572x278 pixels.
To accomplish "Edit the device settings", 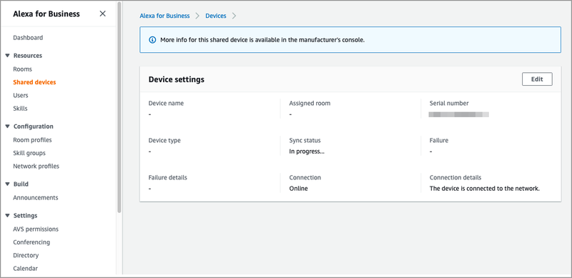I will pos(537,79).
